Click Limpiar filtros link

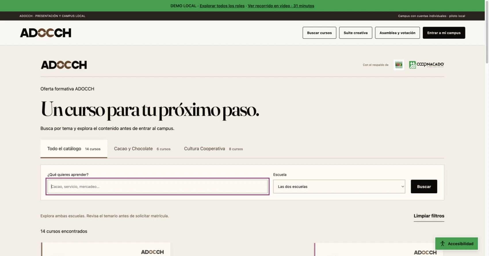tap(429, 216)
